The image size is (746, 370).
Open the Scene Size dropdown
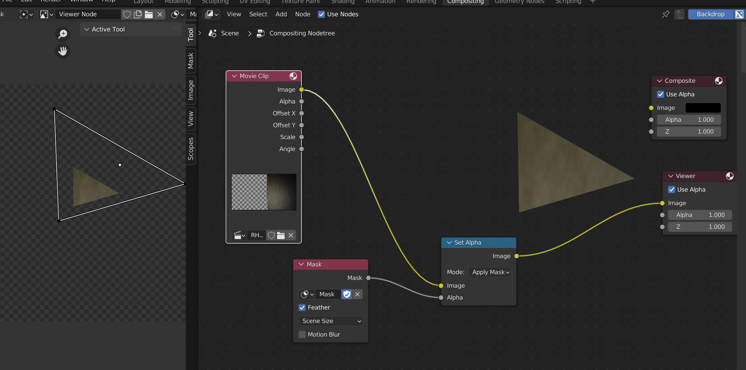(x=331, y=321)
